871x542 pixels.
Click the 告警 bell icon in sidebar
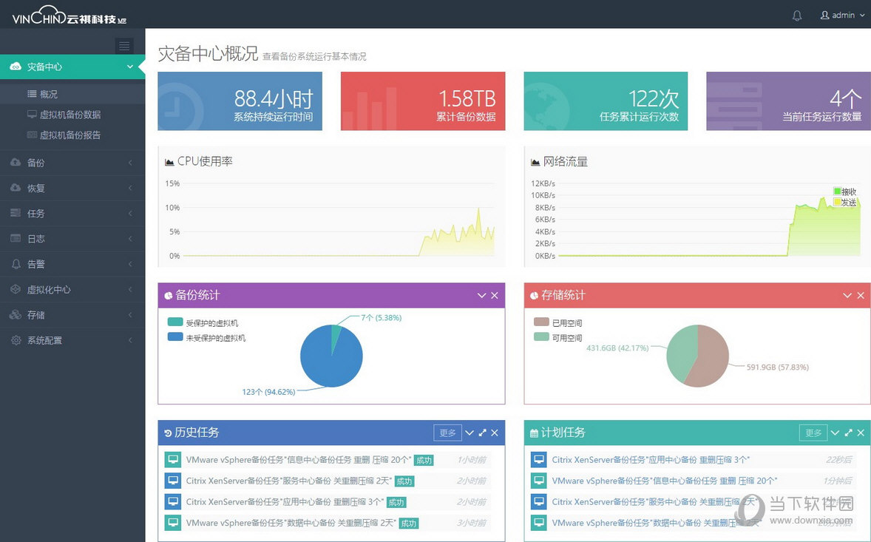pos(16,264)
